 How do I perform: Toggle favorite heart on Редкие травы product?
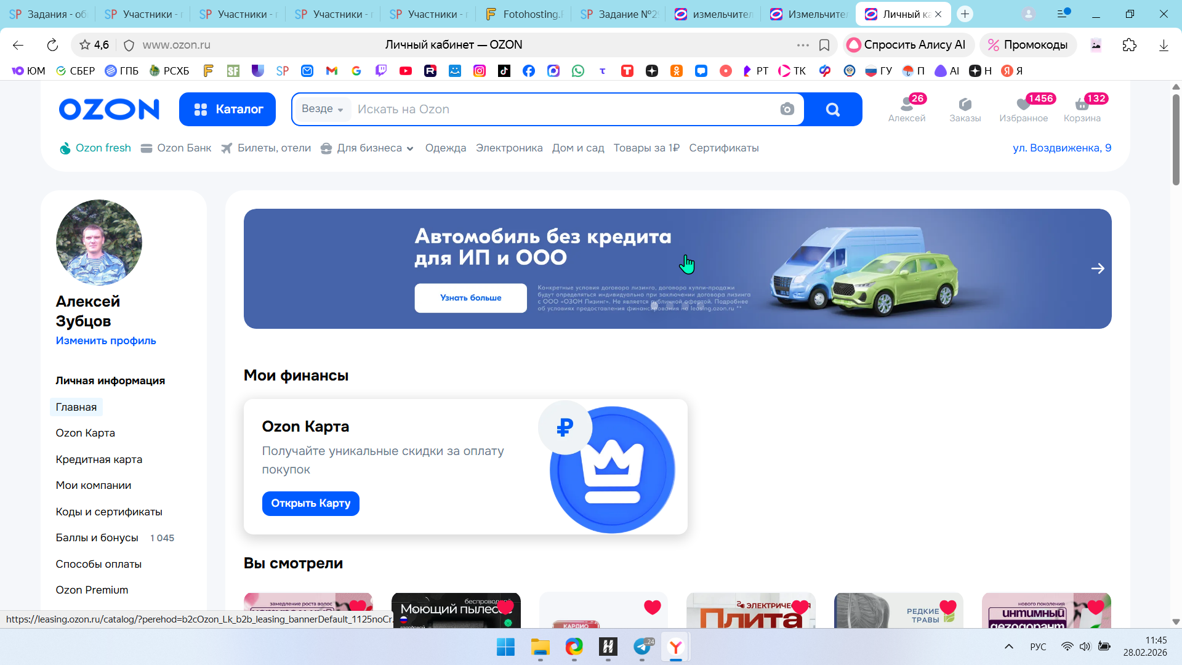(948, 607)
